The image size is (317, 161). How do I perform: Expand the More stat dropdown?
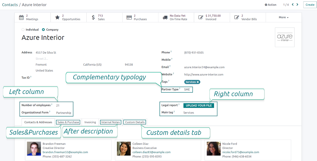pyautogui.click(x=284, y=17)
